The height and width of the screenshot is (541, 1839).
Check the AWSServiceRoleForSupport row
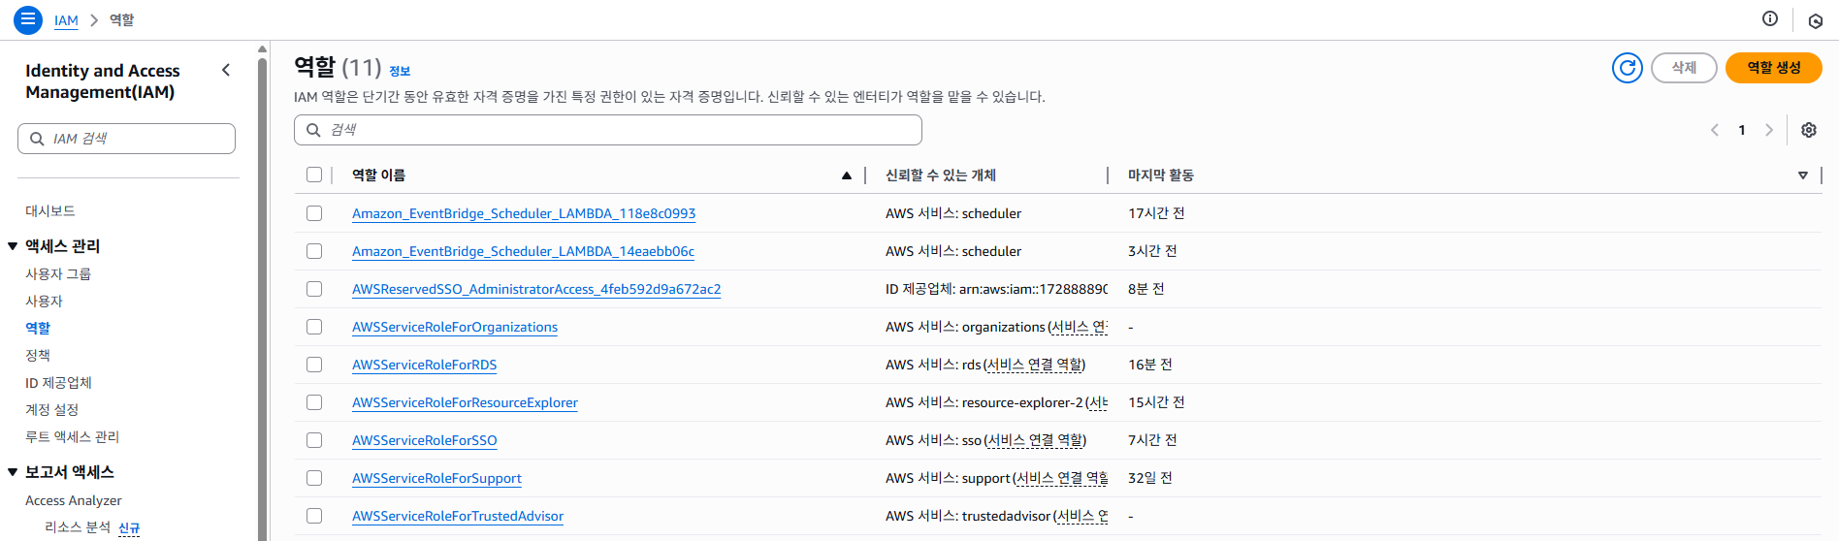click(314, 478)
